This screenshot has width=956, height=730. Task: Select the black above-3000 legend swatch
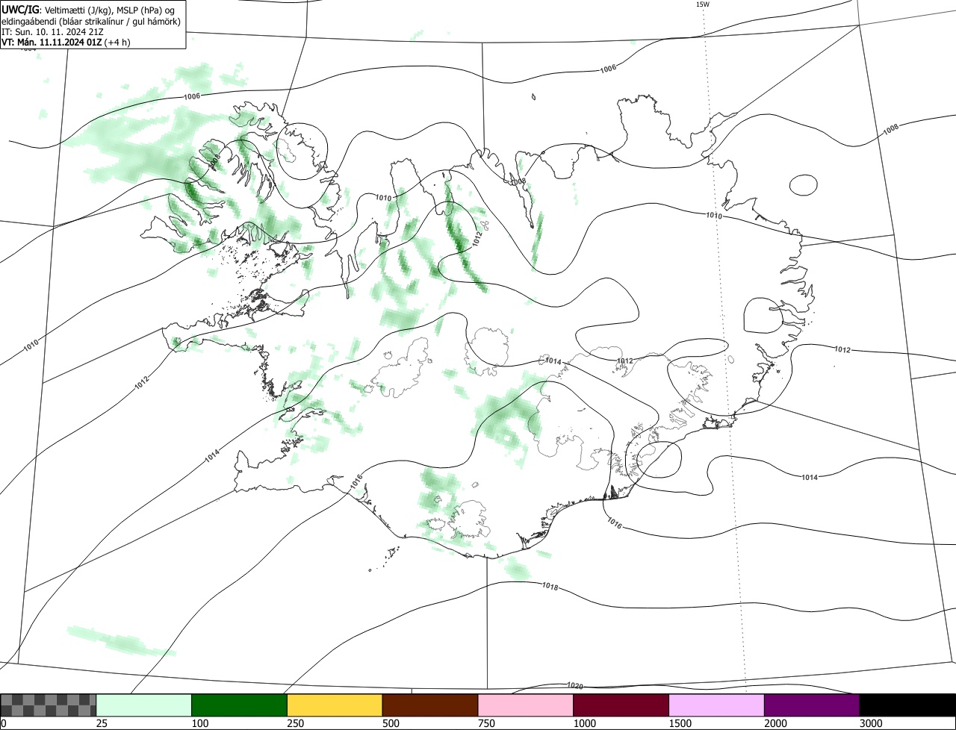tap(907, 705)
